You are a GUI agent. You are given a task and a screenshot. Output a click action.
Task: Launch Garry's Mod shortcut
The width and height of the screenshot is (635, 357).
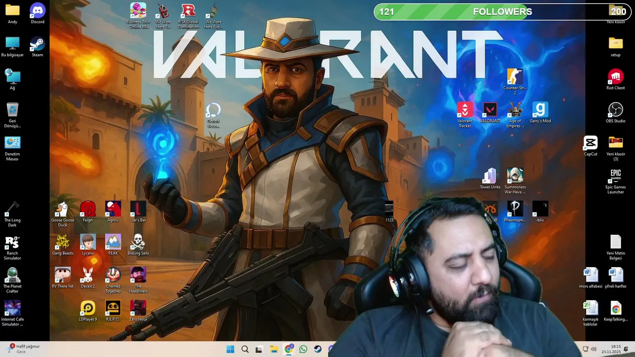point(540,113)
